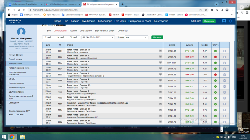Select the 30 days period filter
This screenshot has height=140, width=250.
[x=73, y=37]
